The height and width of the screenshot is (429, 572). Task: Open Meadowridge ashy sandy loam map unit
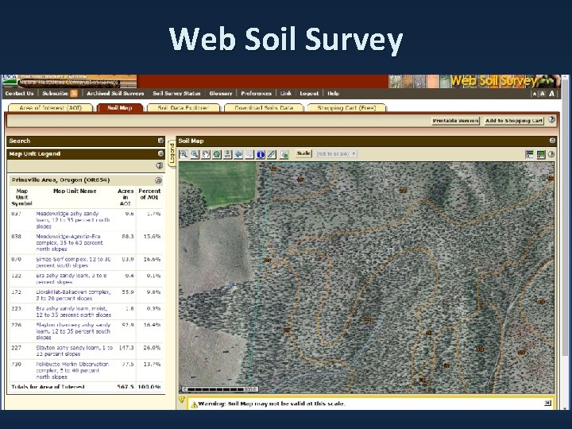coord(73,220)
